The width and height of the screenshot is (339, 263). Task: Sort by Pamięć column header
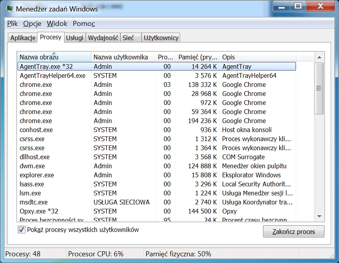[198, 57]
